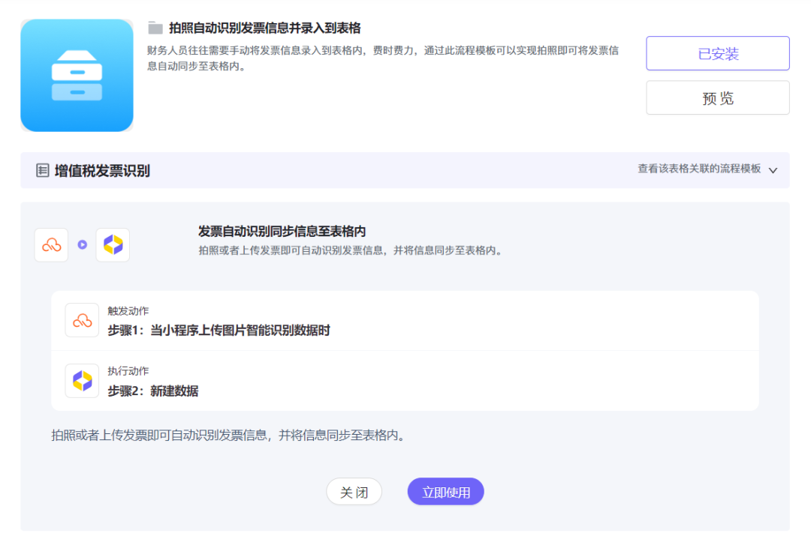Click the gray folder icon beside the title
The width and height of the screenshot is (811, 548).
[155, 28]
